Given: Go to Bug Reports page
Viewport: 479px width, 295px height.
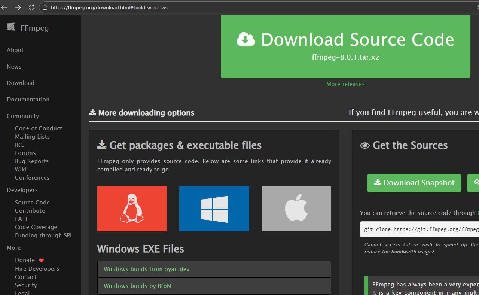Looking at the screenshot, I should click(32, 161).
